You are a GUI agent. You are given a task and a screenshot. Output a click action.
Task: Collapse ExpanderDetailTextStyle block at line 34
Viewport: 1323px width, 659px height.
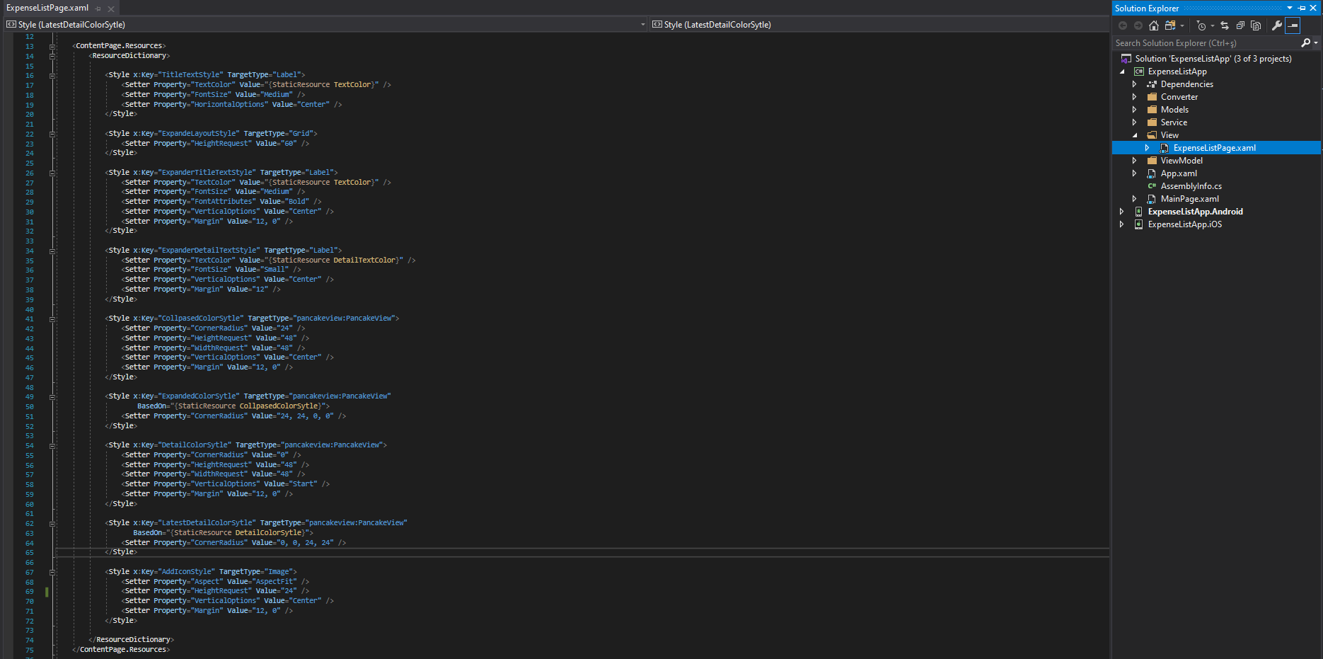52,251
